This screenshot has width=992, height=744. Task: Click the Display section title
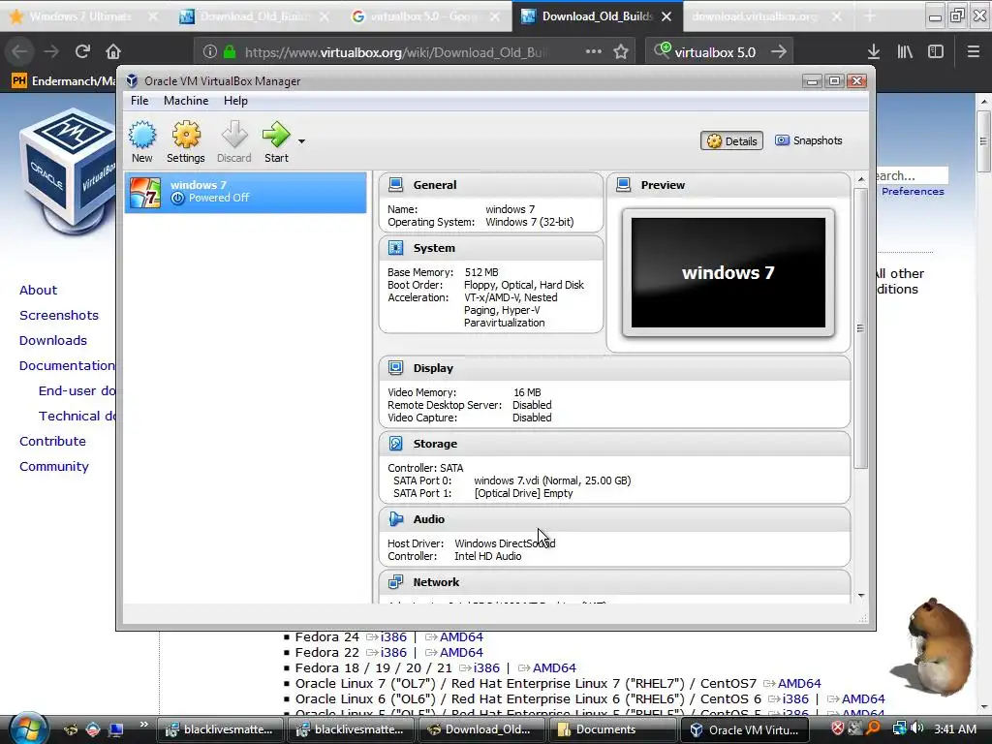pyautogui.click(x=433, y=367)
